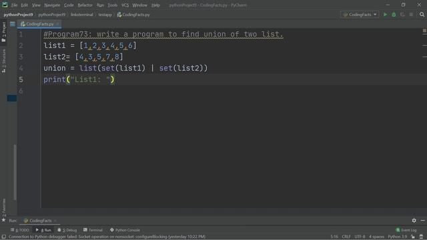The width and height of the screenshot is (427, 240).
Task: Place the cursor on the list2 assignment line
Action: click(83, 57)
